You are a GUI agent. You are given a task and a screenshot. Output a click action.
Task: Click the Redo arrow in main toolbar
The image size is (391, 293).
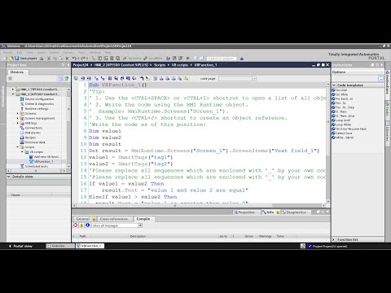point(83,59)
